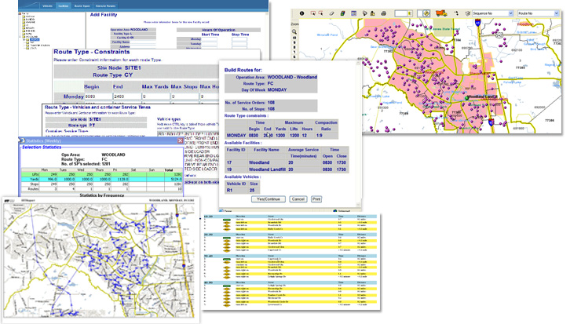The height and width of the screenshot is (324, 570).
Task: Click 'No. of Service Orders' value 108
Action: pos(271,103)
